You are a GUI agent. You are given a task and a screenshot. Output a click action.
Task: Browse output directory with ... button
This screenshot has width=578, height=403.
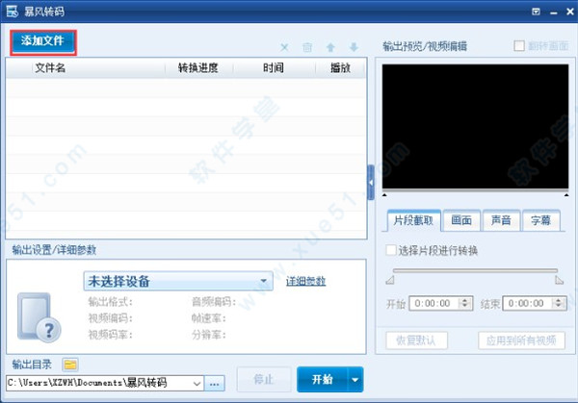tap(215, 384)
